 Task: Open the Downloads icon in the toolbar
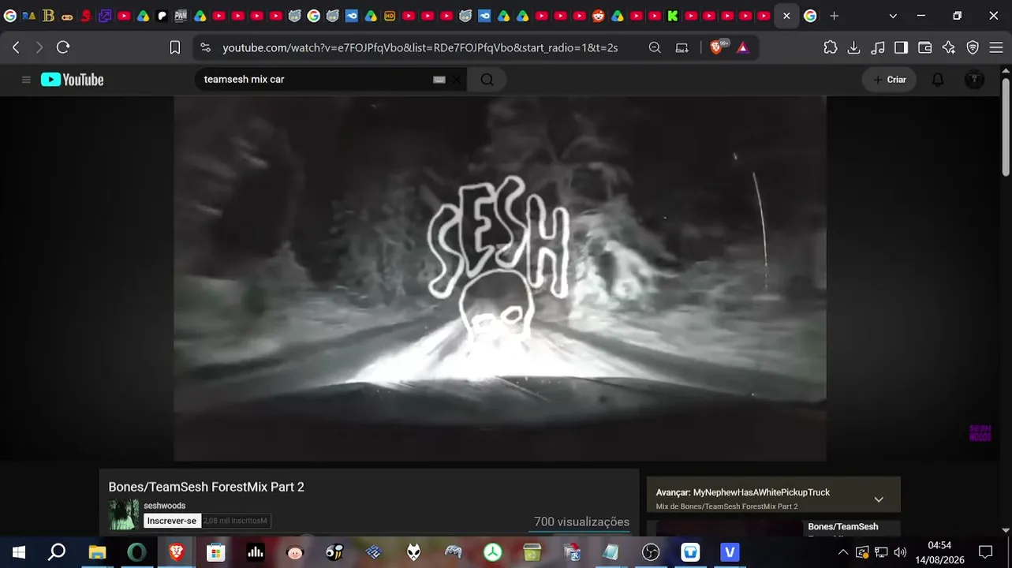(x=853, y=47)
